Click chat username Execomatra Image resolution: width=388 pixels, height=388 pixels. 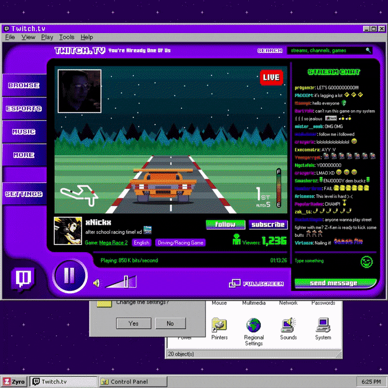click(308, 149)
